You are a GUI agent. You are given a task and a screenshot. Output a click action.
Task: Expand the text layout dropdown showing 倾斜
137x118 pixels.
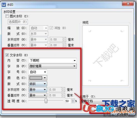click(x=38, y=84)
